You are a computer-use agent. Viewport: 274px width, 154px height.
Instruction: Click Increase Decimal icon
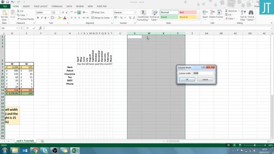click(x=130, y=18)
